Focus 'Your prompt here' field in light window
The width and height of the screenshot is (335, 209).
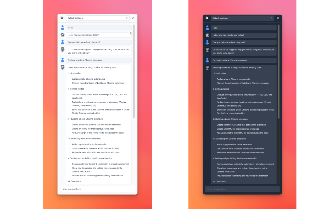98,189
